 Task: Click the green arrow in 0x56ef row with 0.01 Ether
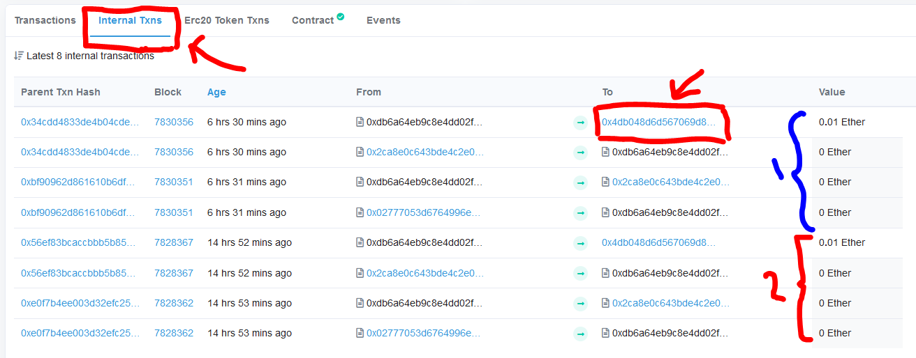coord(580,243)
